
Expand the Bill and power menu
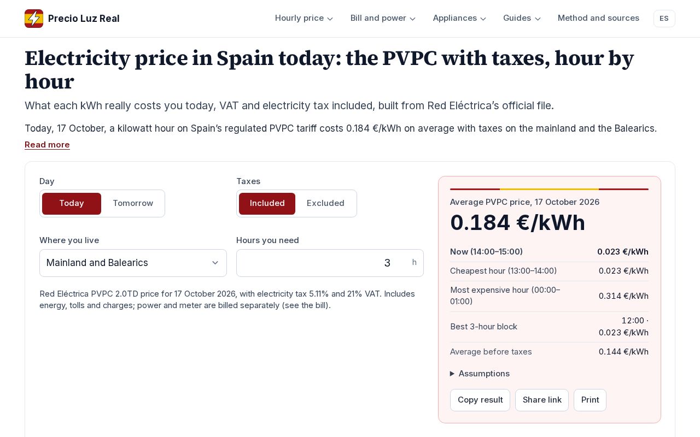pyautogui.click(x=383, y=18)
